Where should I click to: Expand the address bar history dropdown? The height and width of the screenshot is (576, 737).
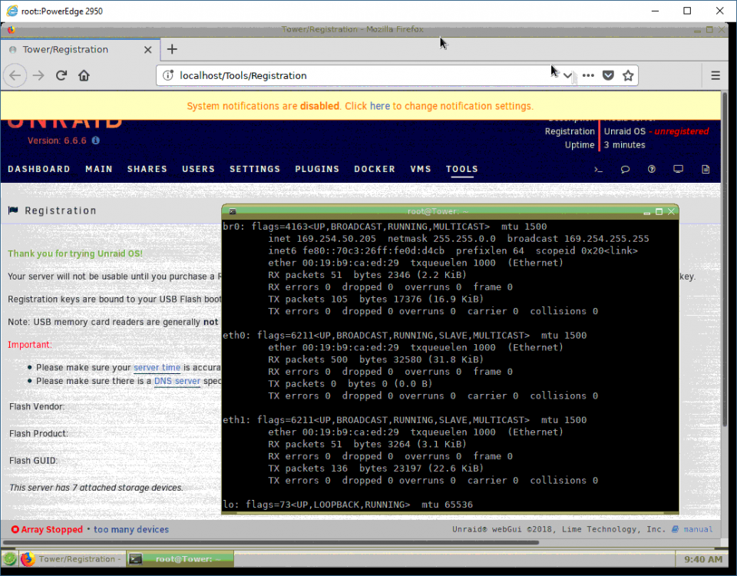point(567,75)
